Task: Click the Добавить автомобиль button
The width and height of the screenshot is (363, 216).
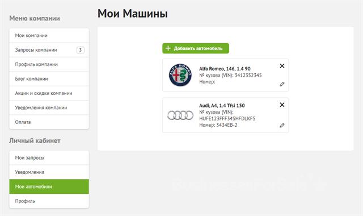Action: point(196,48)
